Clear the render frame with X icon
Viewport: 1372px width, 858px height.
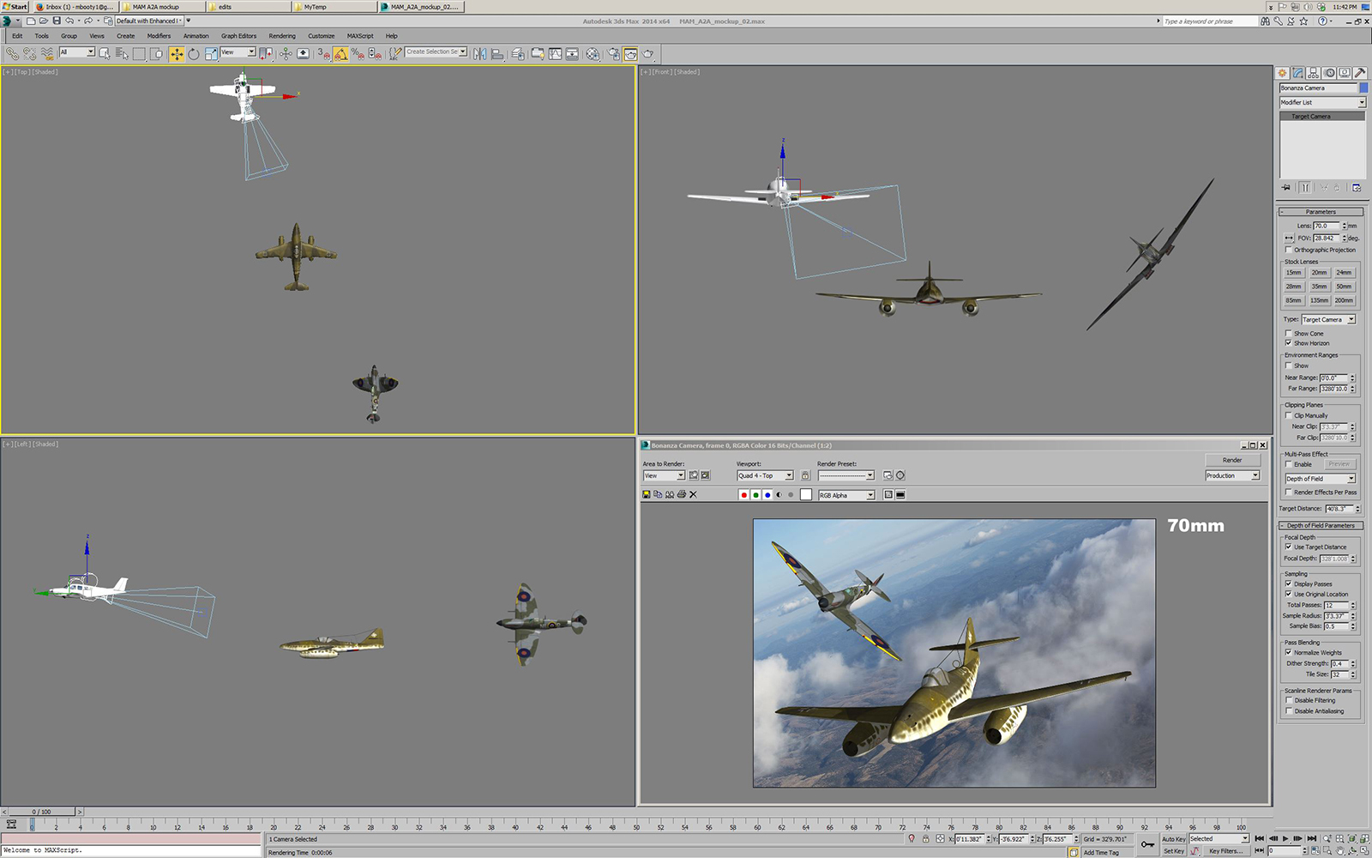694,495
